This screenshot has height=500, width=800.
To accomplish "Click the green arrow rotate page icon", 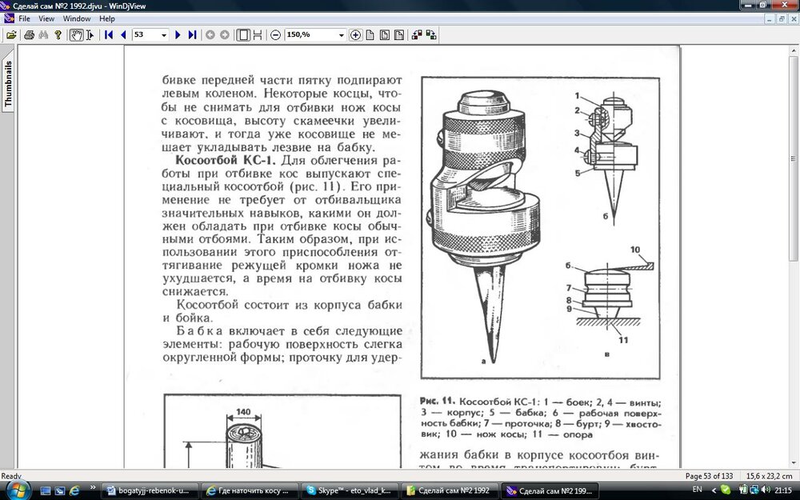I will click(x=431, y=34).
